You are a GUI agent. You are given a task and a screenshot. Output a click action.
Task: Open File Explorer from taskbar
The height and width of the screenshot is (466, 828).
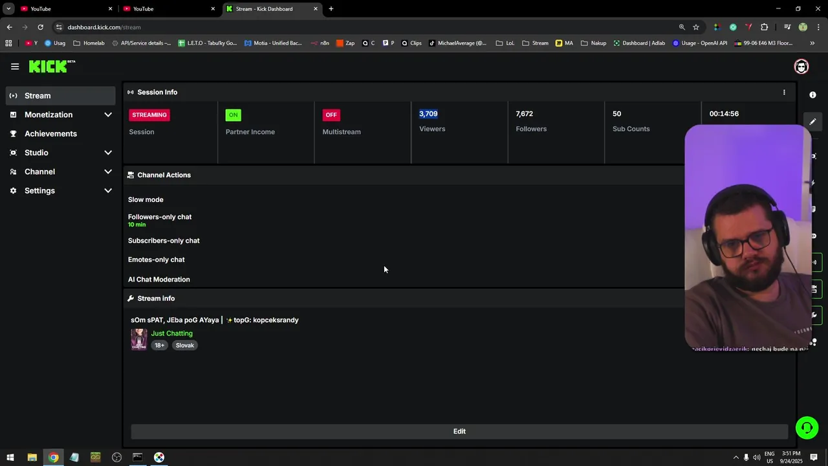coord(32,458)
